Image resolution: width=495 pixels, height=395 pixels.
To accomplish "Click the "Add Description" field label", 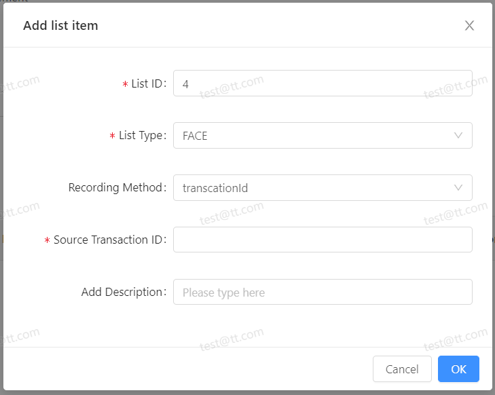I will (x=122, y=292).
